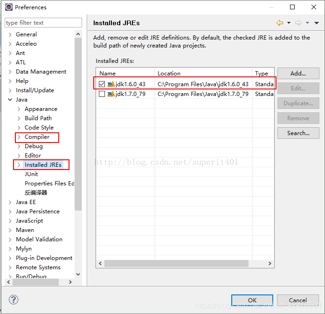Click JRE table scroll-left arrow
This screenshot has width=325, height=314.
click(x=100, y=264)
